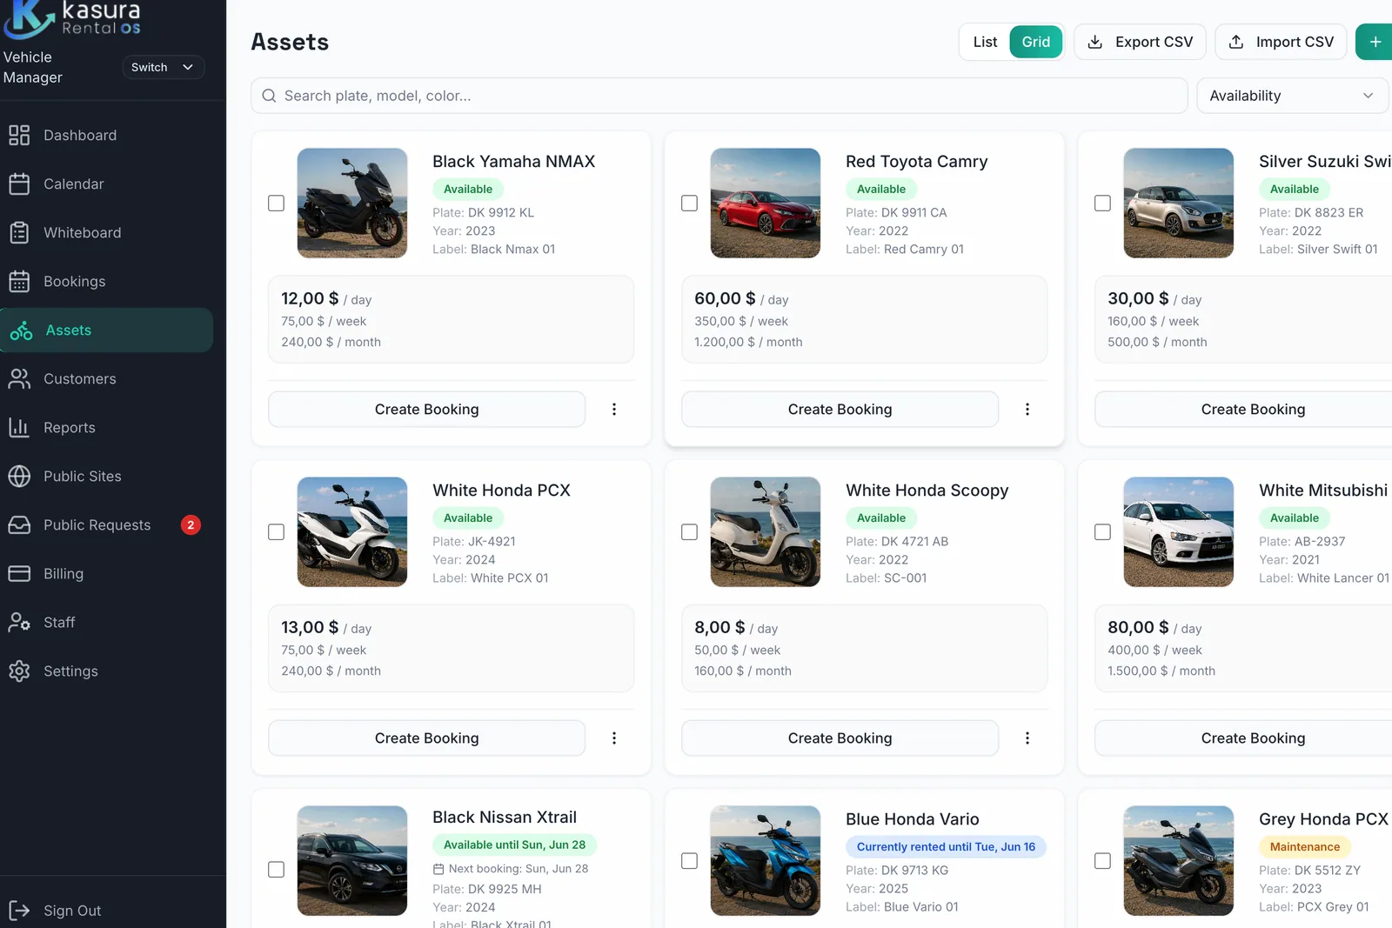Click the Customers people icon

[x=19, y=378]
